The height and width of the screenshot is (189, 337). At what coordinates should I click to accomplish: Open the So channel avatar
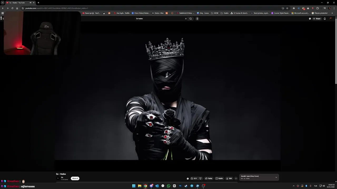click(58, 178)
